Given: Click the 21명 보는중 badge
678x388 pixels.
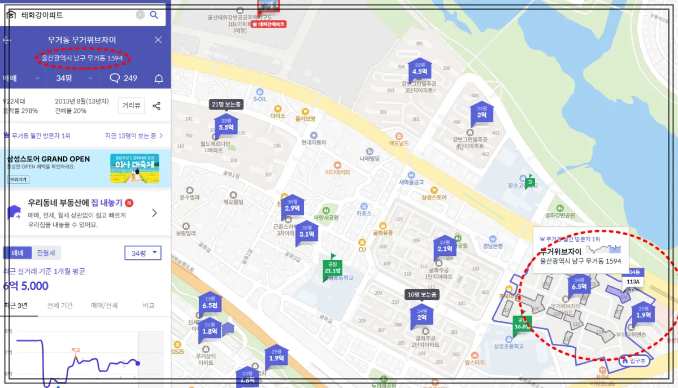Looking at the screenshot, I should tap(226, 104).
